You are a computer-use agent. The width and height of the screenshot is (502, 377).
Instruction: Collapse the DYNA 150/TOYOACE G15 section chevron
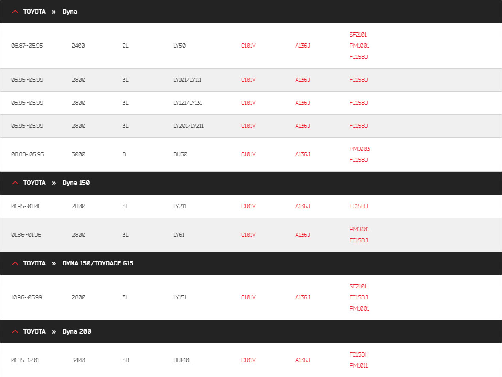pyautogui.click(x=15, y=263)
